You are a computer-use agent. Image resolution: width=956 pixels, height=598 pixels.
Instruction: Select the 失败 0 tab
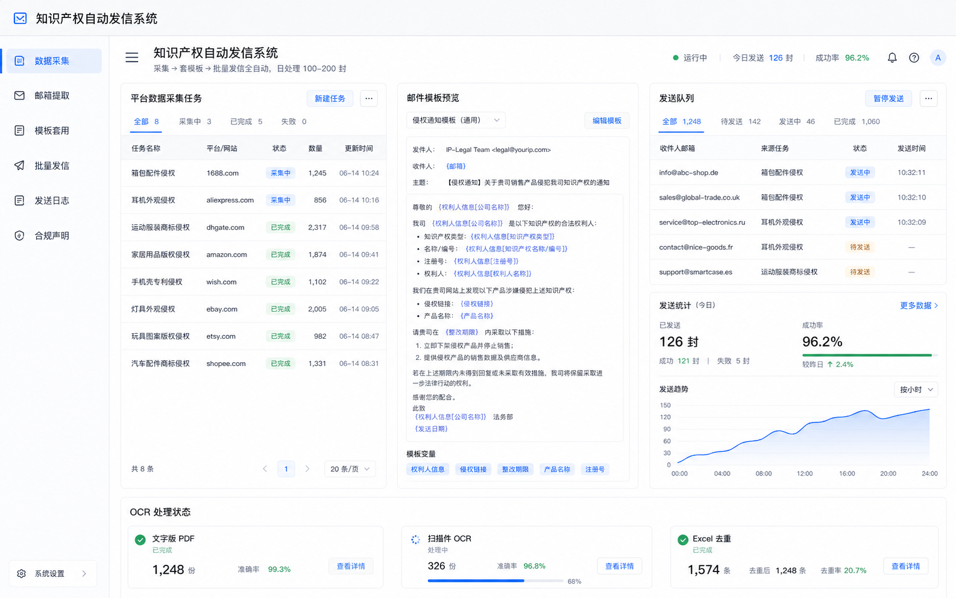click(x=294, y=122)
